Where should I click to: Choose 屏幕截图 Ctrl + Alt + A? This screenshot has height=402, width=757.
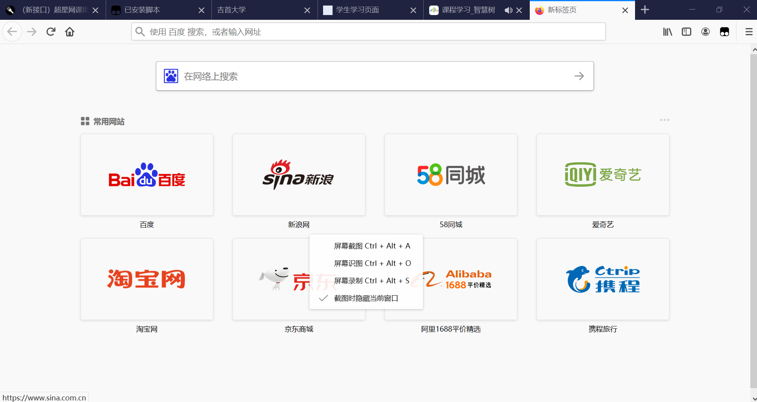(366, 246)
